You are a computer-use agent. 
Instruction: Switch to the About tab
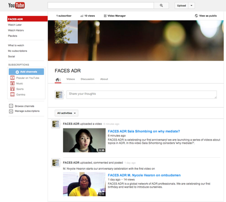coord(104,79)
